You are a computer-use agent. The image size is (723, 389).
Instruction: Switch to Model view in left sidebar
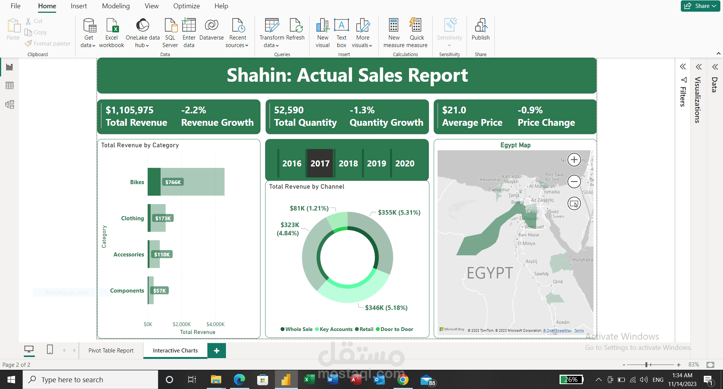[9, 105]
